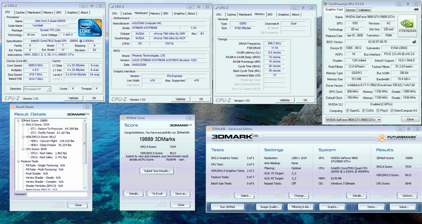Screen dimensions: 422x224
Task: Select 'Fill Rate - Multi-Texturing' row
Action: tap(45, 170)
